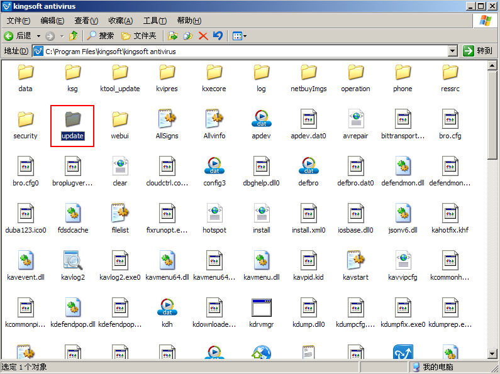Expand the Back button history arrow
Viewport: 500px width, 374px height.
click(x=38, y=36)
